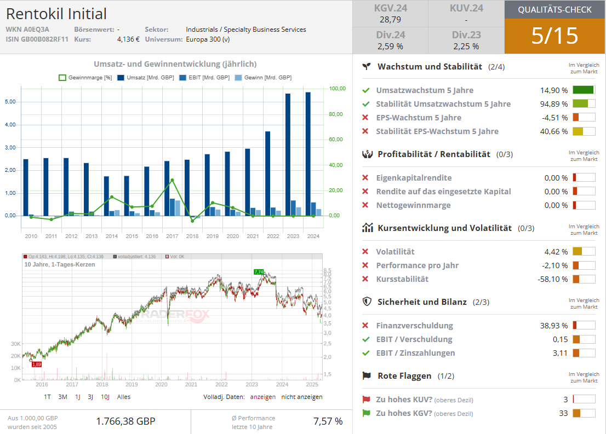Click the red X next to Performance pro Jahr
This screenshot has width=606, height=434.
click(365, 265)
